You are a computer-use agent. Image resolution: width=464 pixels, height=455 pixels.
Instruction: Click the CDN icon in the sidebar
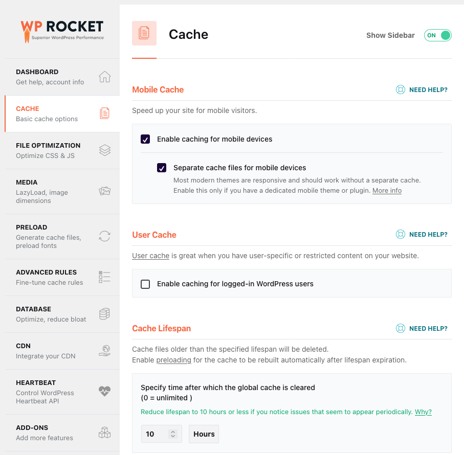(x=104, y=350)
